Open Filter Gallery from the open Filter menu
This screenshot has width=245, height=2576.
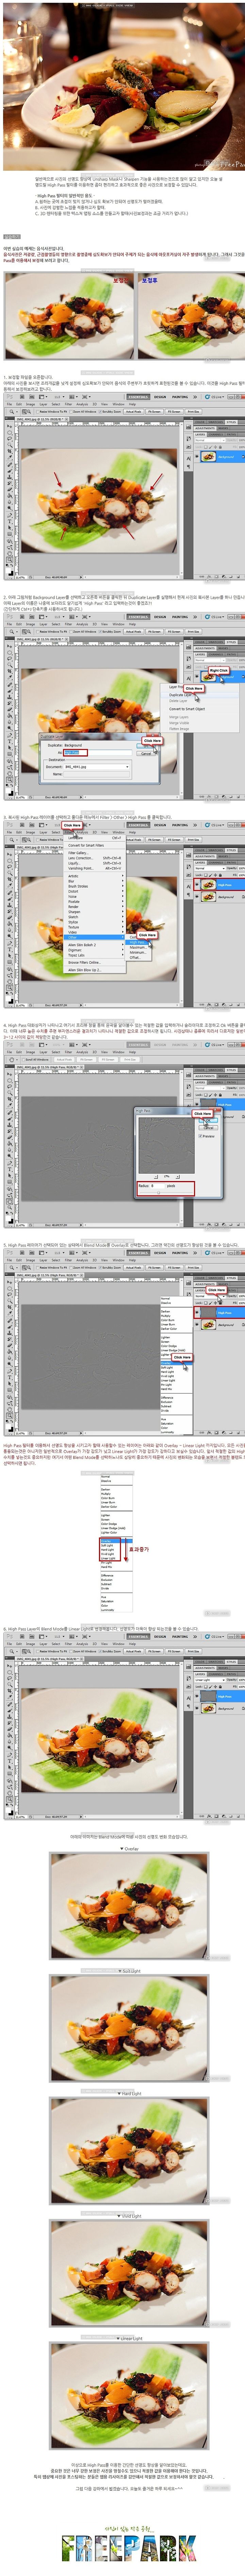(x=95, y=853)
